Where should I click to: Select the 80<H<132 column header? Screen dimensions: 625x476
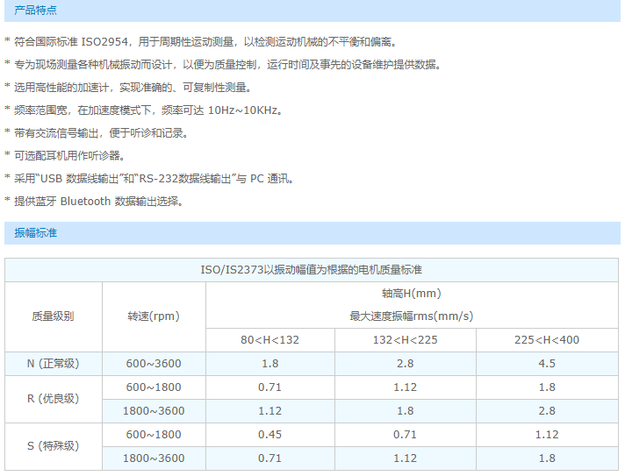click(270, 340)
